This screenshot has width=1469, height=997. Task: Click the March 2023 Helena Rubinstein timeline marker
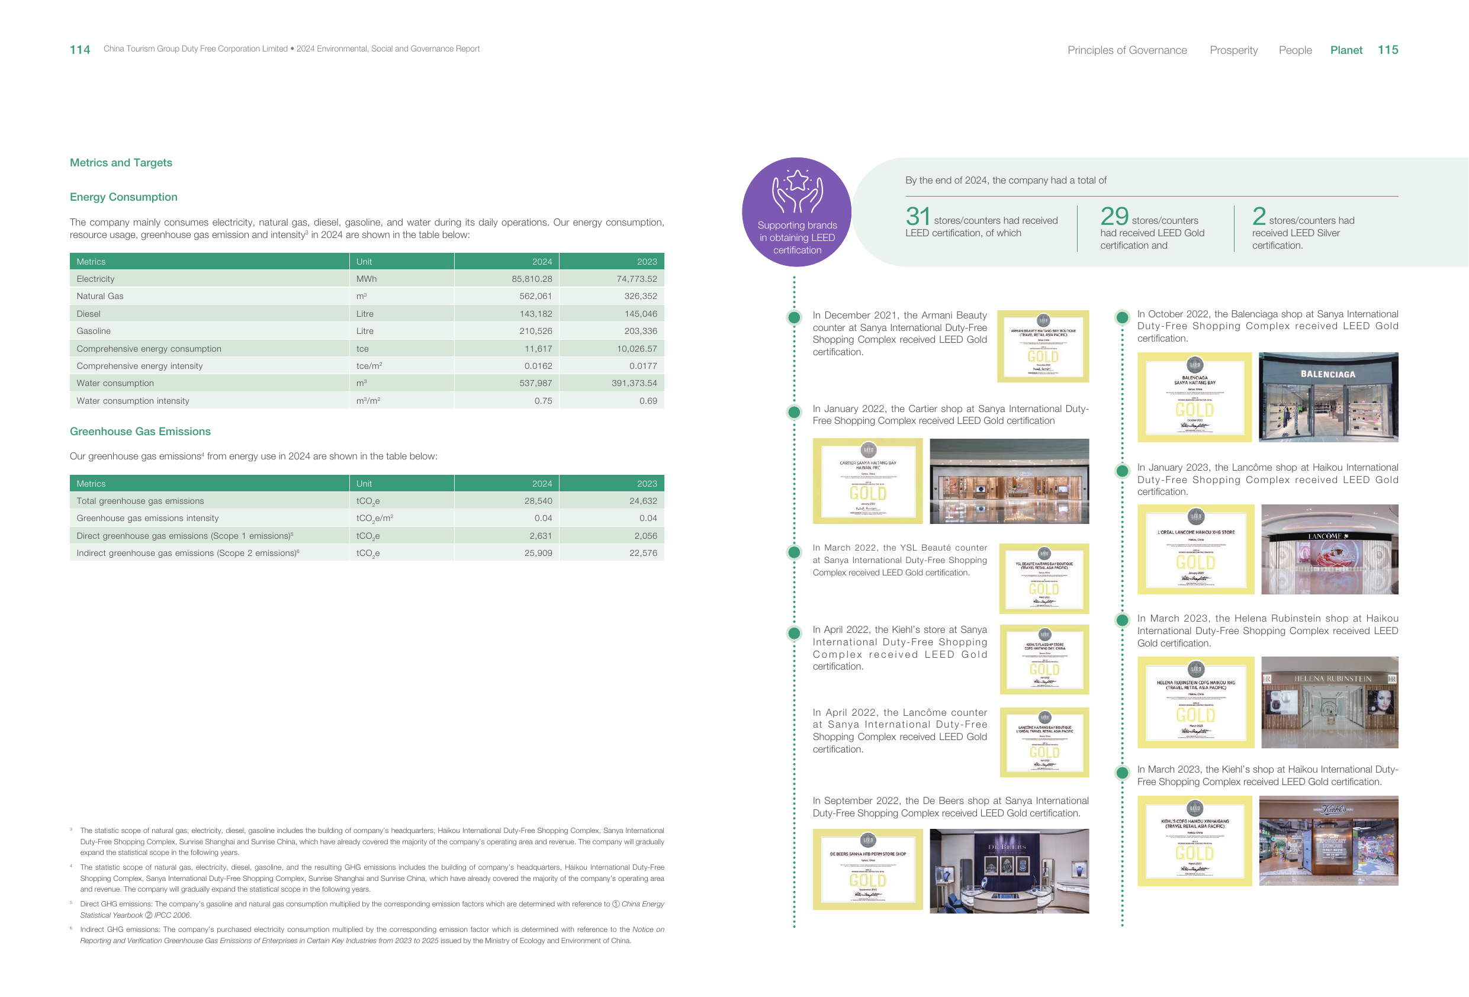[x=1122, y=619]
